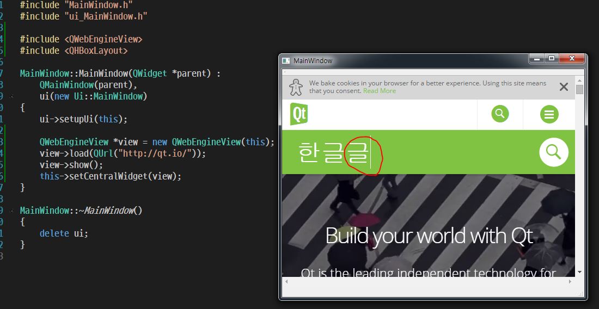This screenshot has width=599, height=309.
Task: Click the vertical scrollbar down arrow
Action: 579,271
